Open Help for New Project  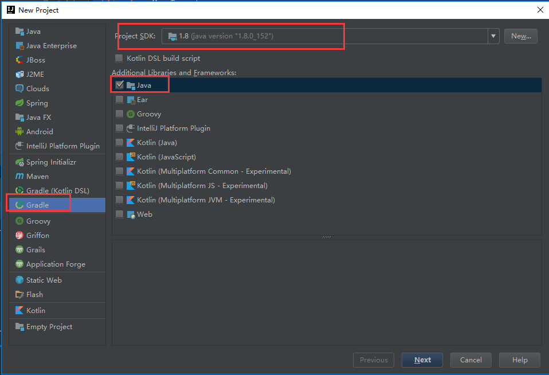click(x=520, y=360)
